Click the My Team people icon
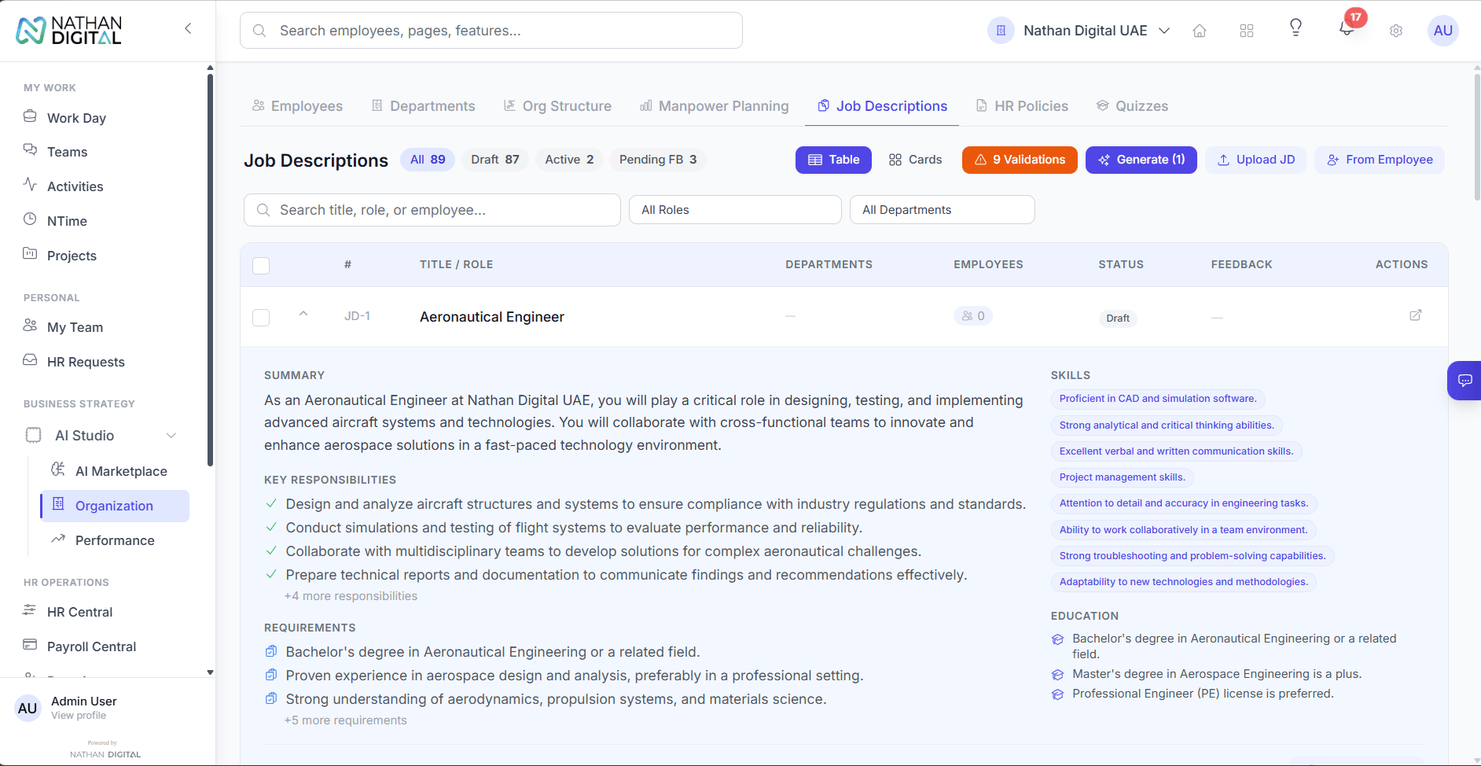The image size is (1481, 766). (30, 326)
